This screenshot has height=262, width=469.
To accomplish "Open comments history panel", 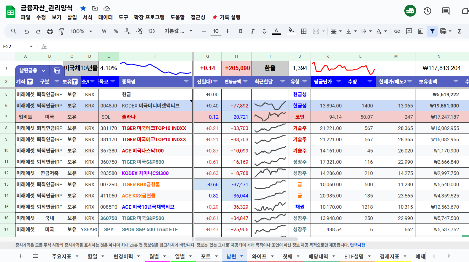I will [446, 11].
